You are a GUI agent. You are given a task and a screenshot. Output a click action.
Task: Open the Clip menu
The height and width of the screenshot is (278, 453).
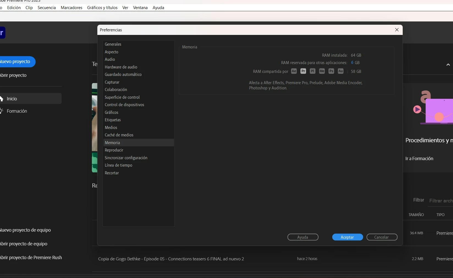29,8
